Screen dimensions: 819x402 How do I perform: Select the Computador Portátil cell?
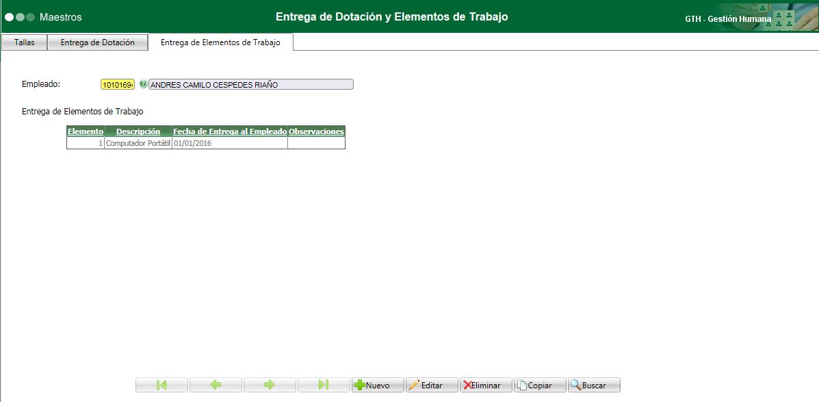138,142
